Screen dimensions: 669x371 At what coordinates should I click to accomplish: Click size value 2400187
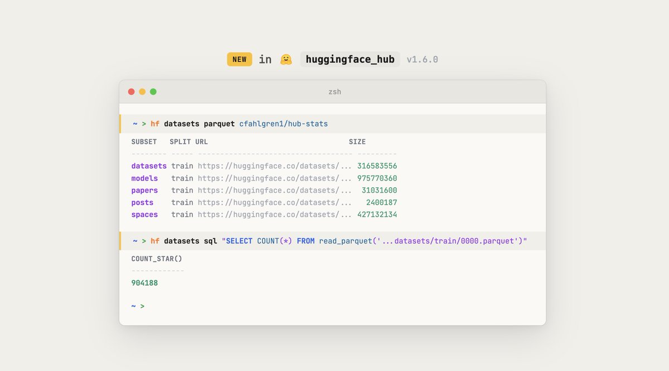click(x=382, y=203)
